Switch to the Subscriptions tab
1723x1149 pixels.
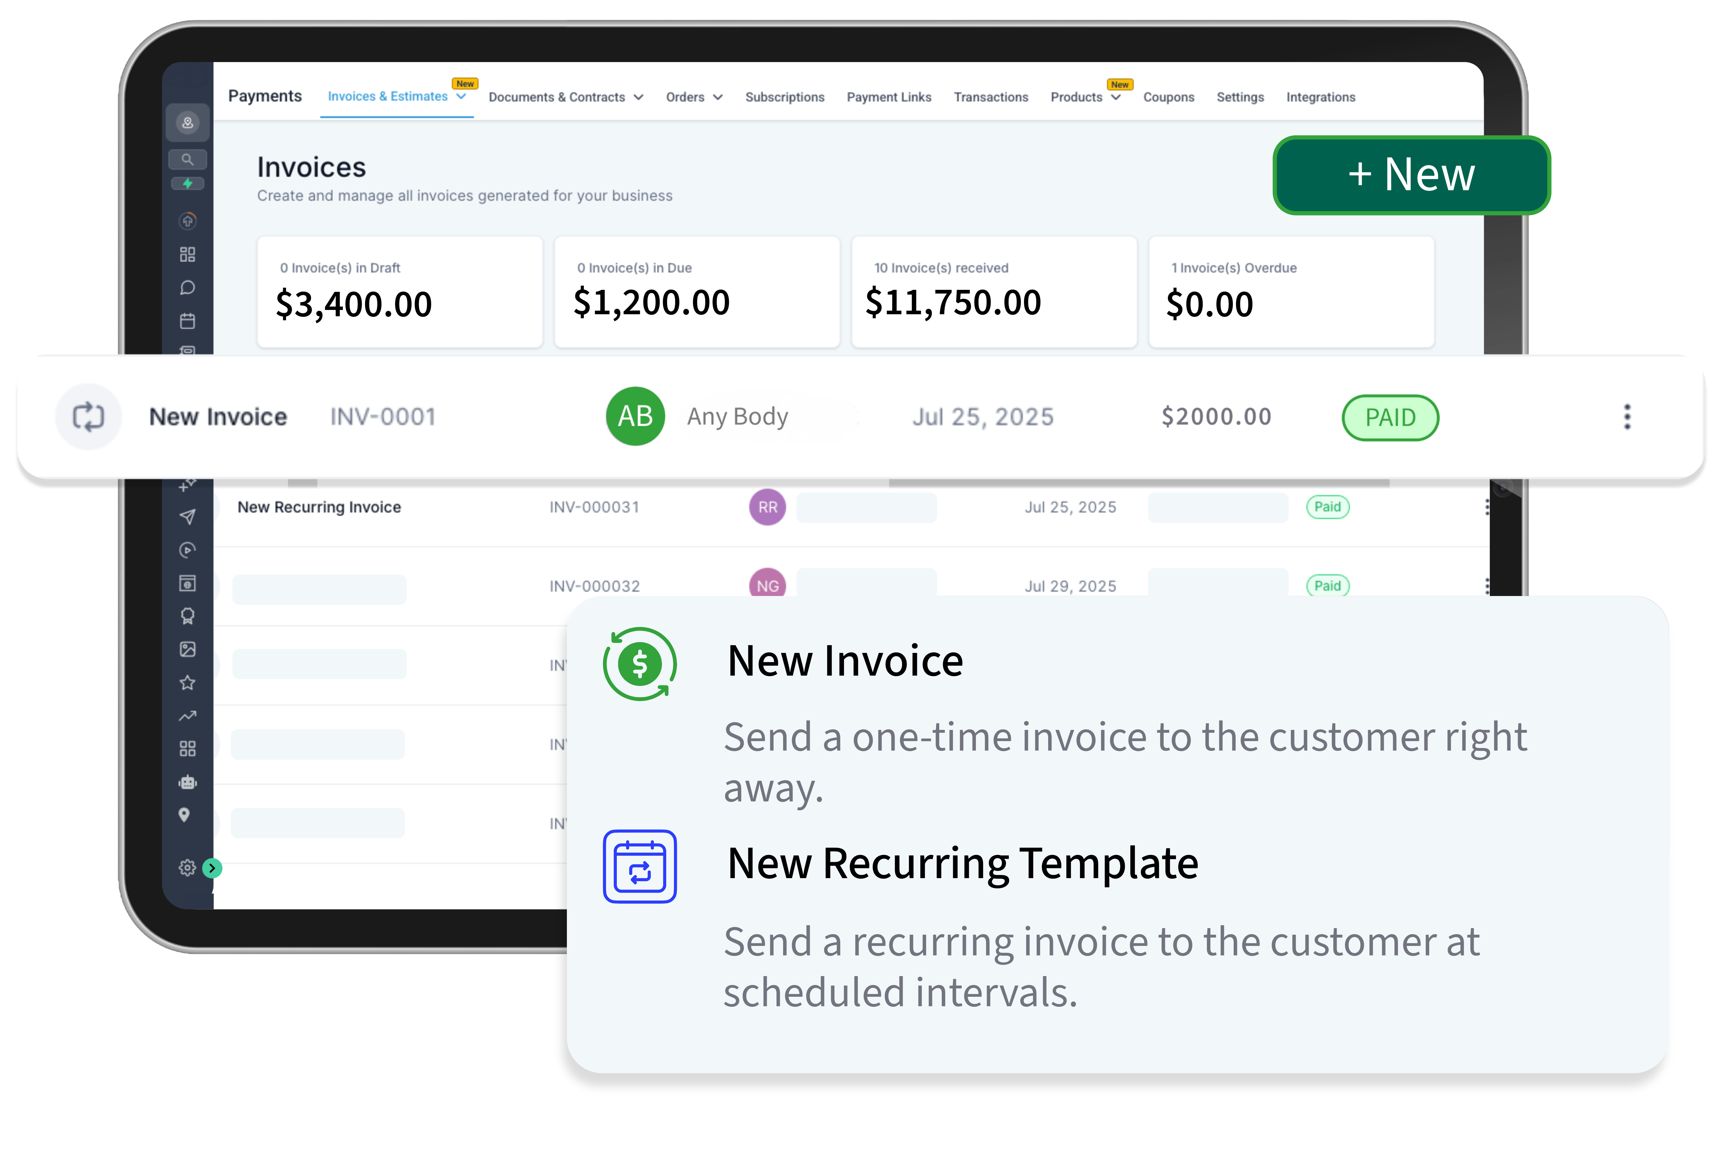tap(785, 97)
